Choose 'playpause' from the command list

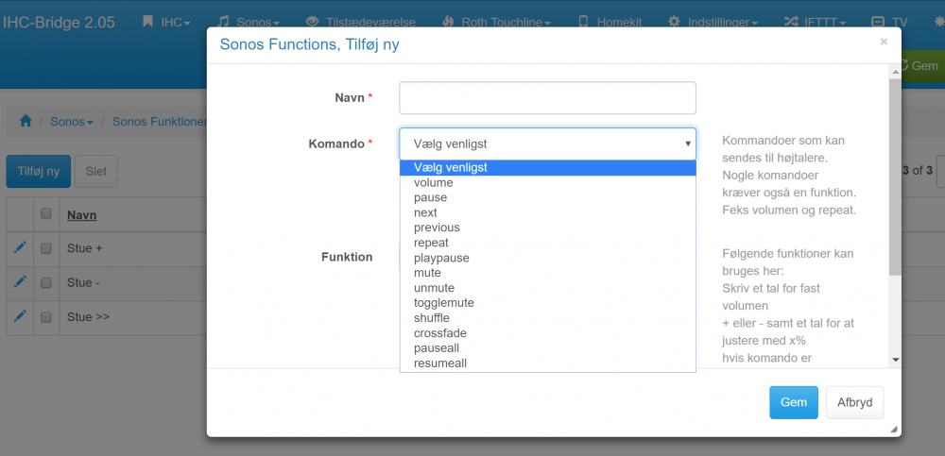coord(441,258)
